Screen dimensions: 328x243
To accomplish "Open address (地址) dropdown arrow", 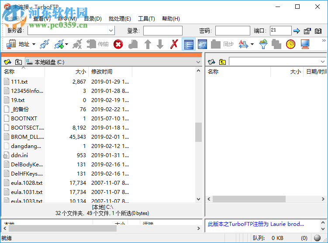I will tap(34, 44).
